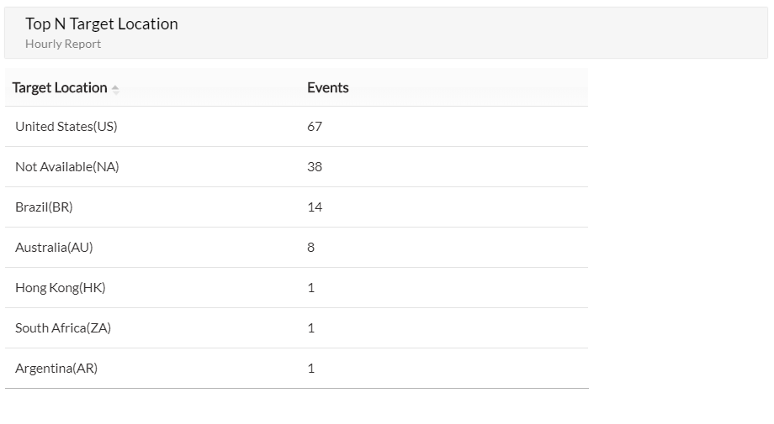Click the event count 38 for Not Available
Image resolution: width=774 pixels, height=424 pixels.
315,167
